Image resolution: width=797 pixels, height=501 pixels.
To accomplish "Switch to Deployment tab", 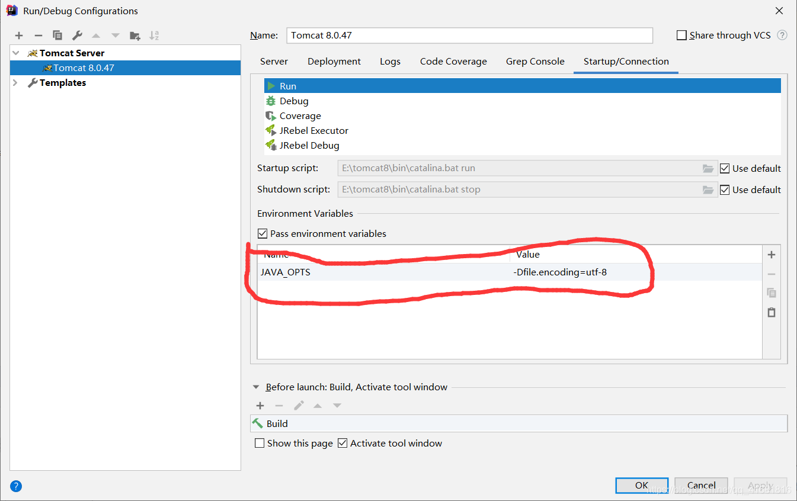I will (x=334, y=62).
